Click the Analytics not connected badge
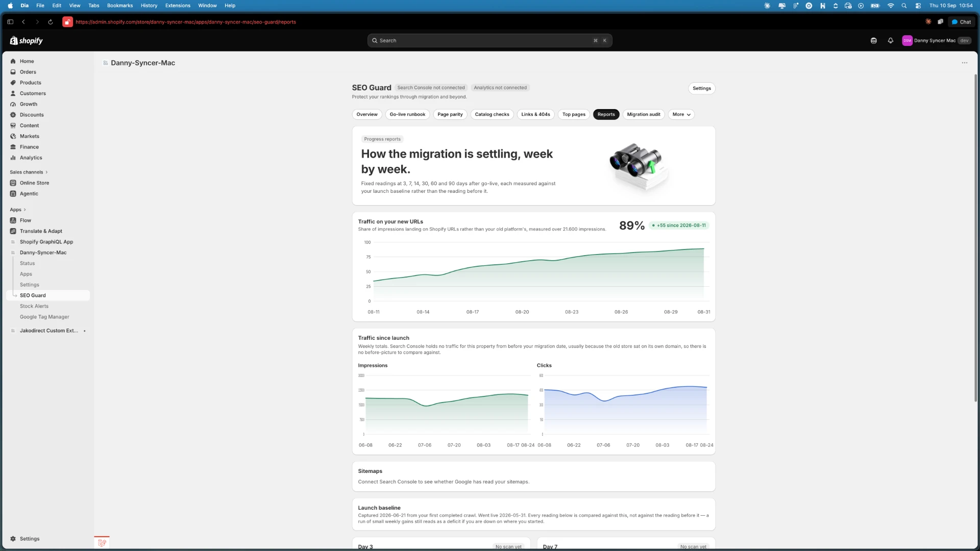980x551 pixels. coord(500,88)
